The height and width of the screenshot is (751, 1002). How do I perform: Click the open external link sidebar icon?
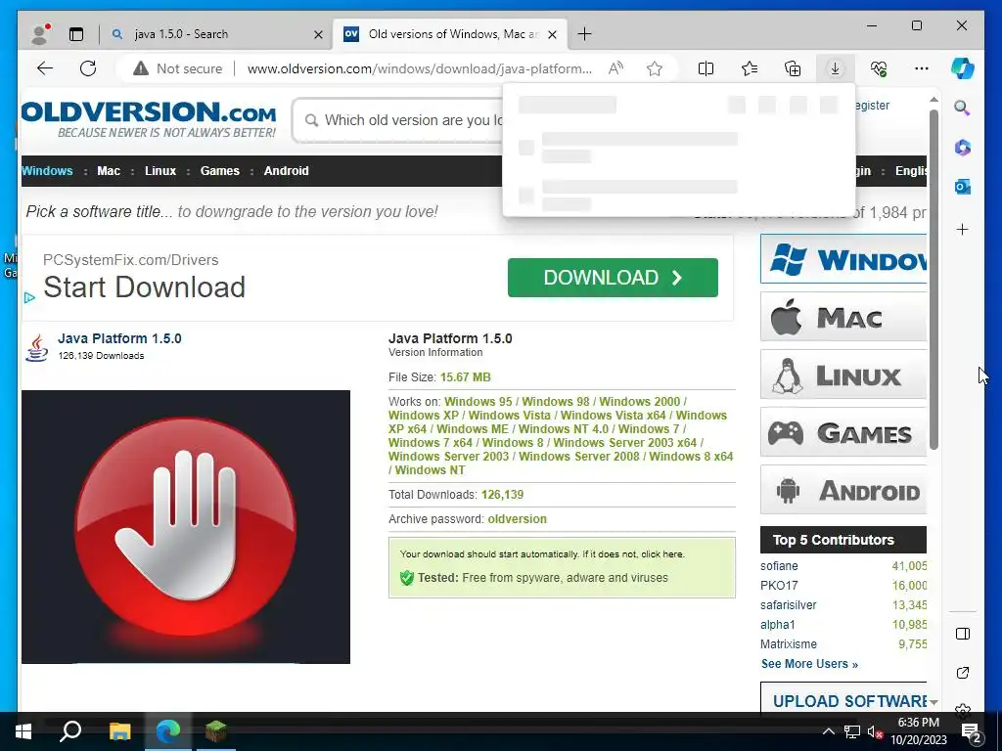(x=963, y=673)
